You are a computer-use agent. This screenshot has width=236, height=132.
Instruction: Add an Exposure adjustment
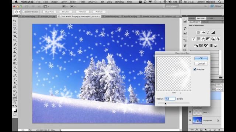(x=213, y=32)
